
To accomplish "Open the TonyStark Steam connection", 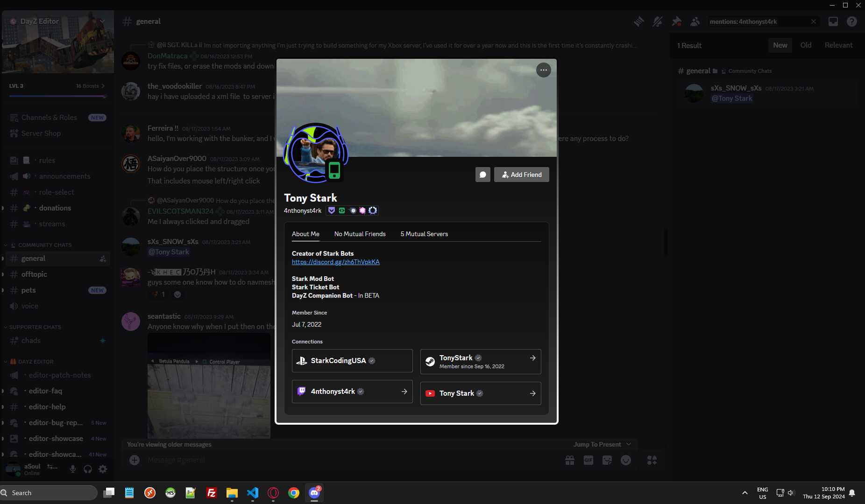I will coord(481,362).
